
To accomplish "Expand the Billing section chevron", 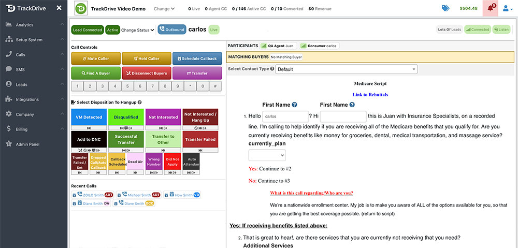I will (62, 129).
